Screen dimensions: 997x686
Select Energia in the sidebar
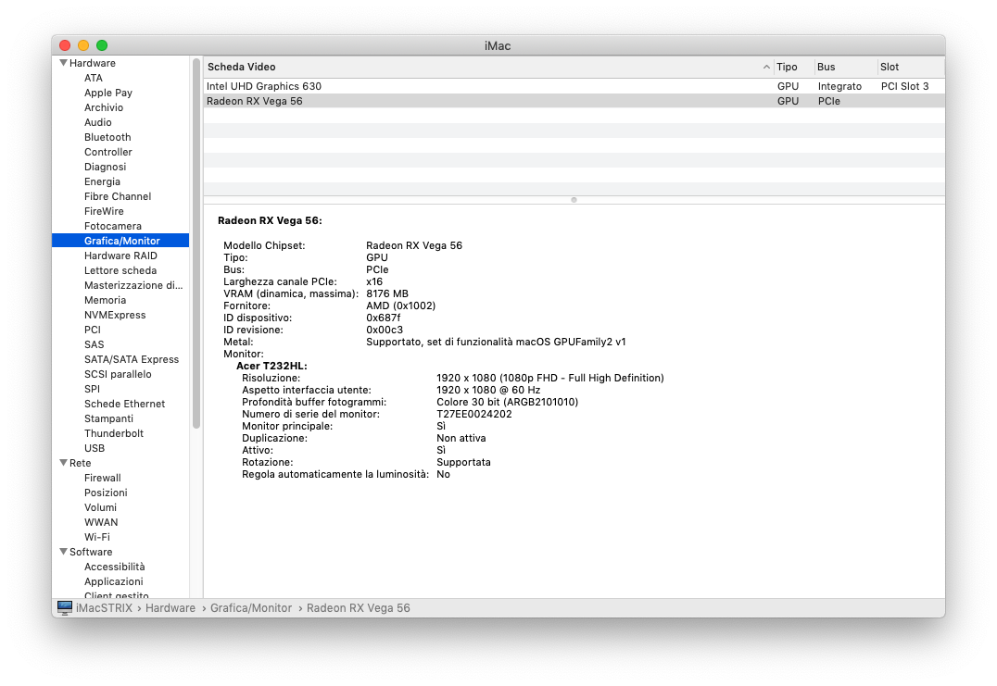(x=102, y=181)
